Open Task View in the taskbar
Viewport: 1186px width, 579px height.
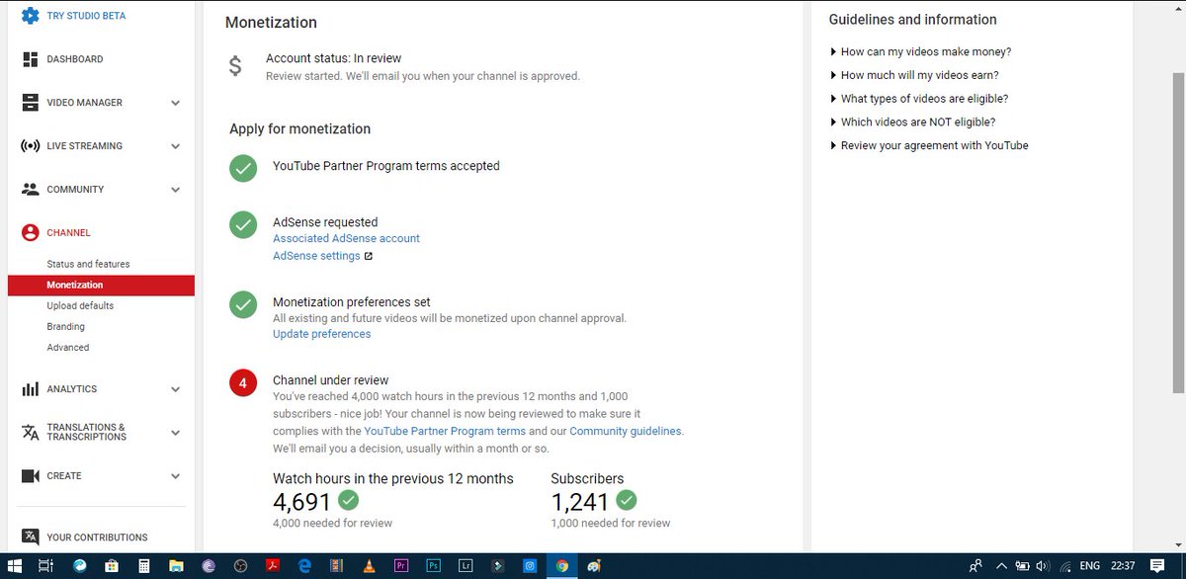click(45, 566)
